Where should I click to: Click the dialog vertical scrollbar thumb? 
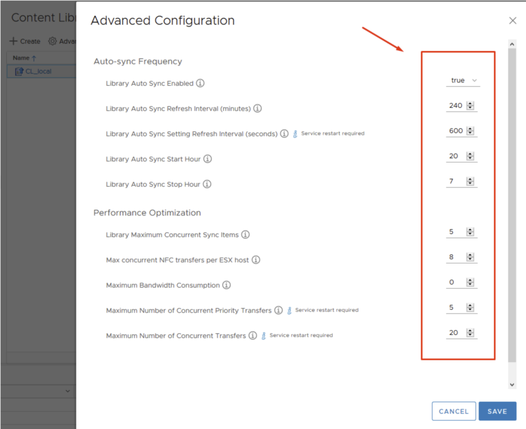coord(512,206)
